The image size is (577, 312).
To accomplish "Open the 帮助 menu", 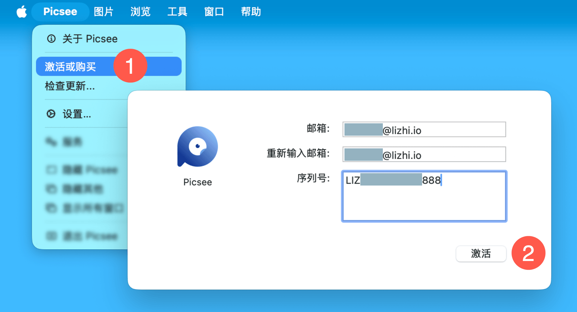I will [251, 12].
